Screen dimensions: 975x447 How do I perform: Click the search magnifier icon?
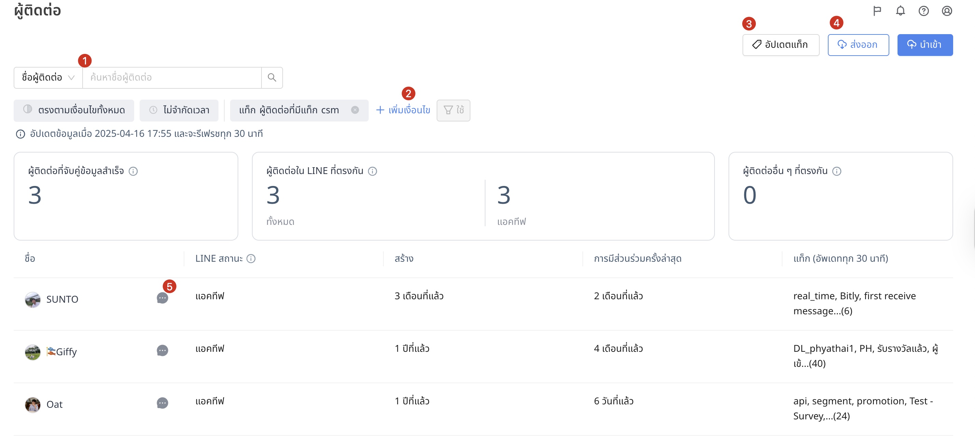point(272,77)
